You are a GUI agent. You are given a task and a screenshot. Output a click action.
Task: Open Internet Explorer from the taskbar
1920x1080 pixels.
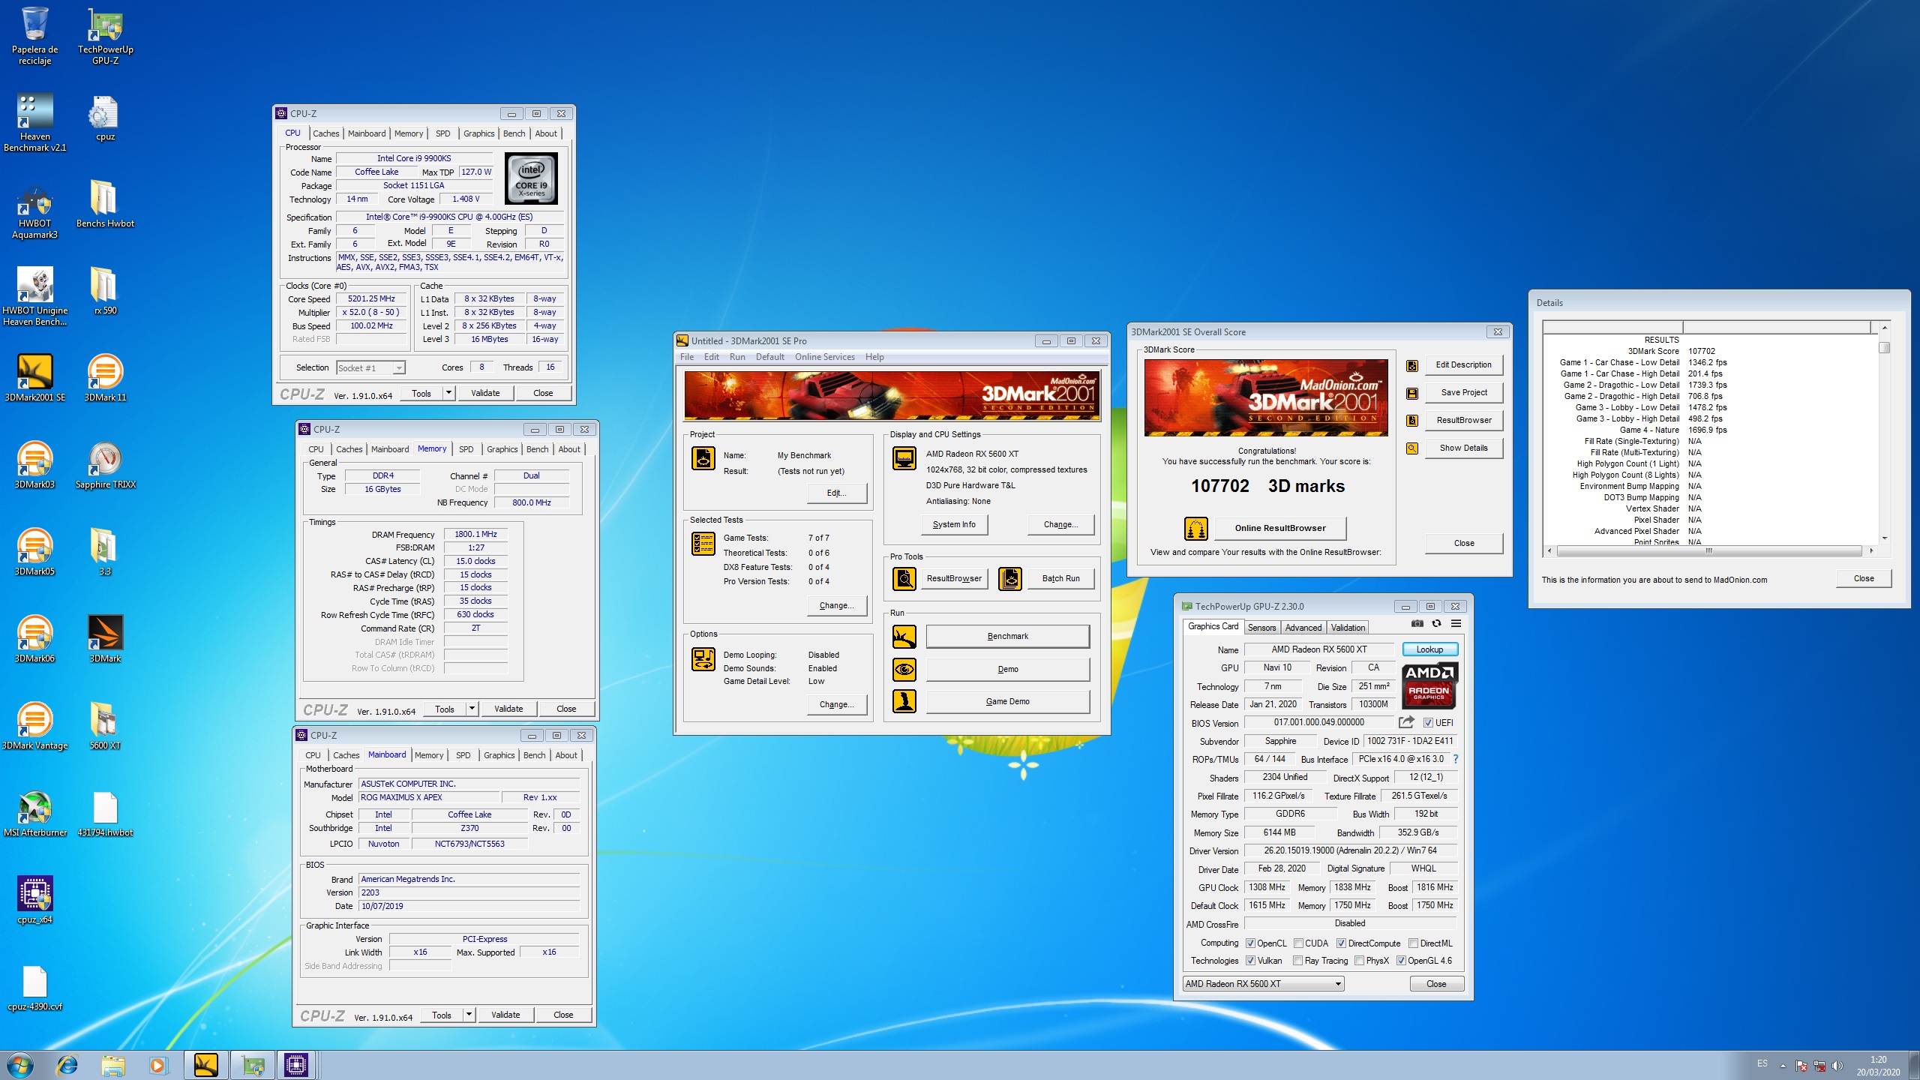tap(67, 1065)
